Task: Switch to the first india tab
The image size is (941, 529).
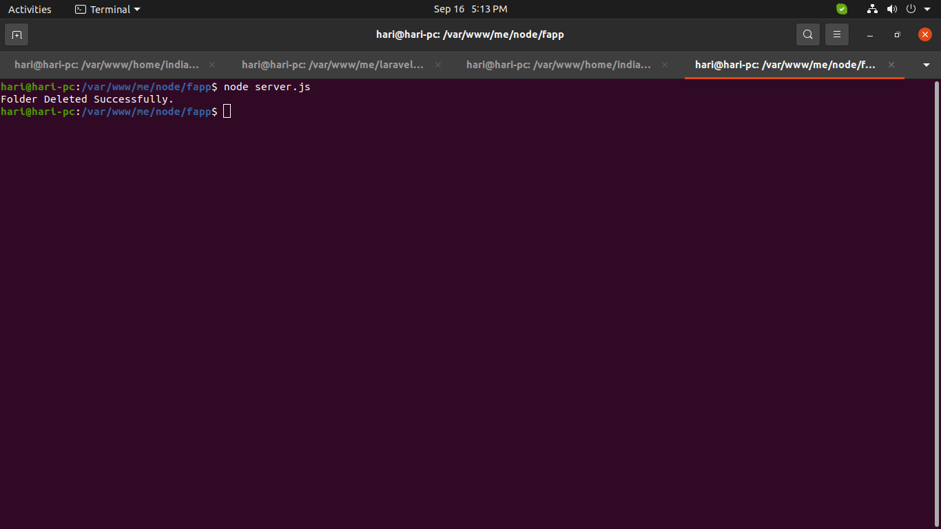Action: (107, 64)
